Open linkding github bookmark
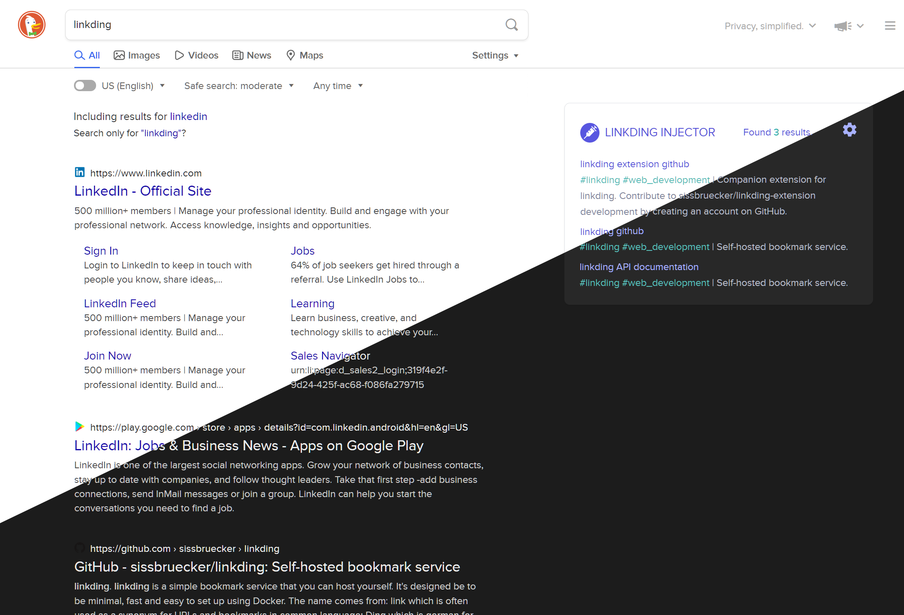 [x=612, y=231]
